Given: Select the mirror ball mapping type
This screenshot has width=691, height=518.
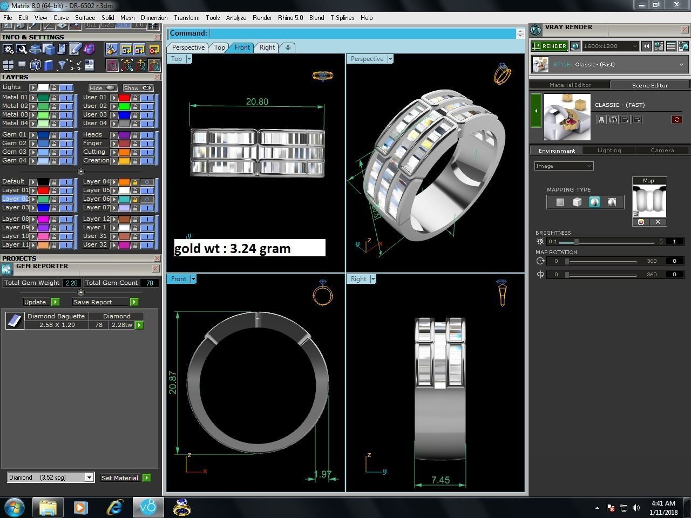Looking at the screenshot, I should pos(612,202).
